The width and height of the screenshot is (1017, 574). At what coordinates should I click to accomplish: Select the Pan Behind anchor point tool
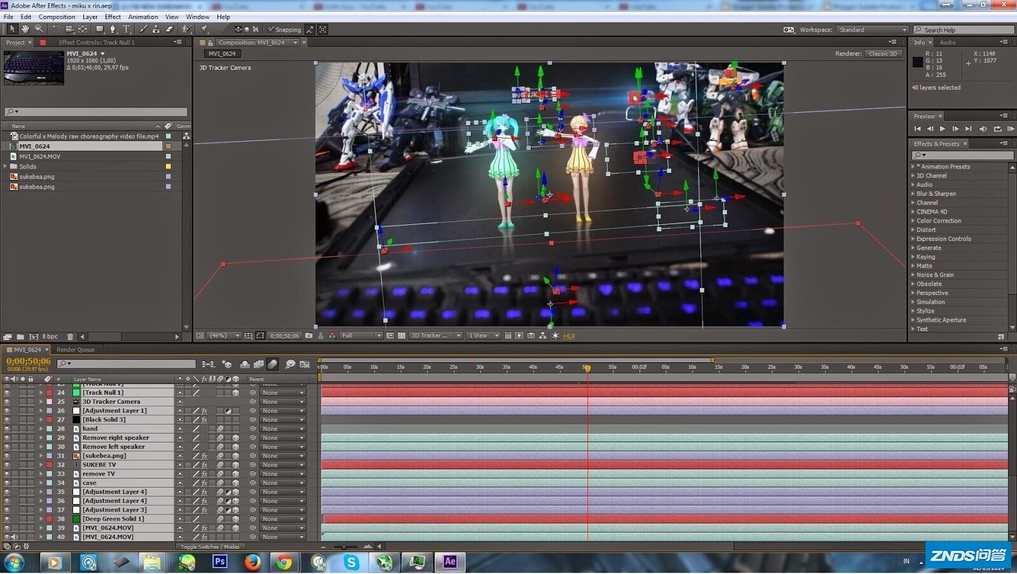tap(83, 29)
